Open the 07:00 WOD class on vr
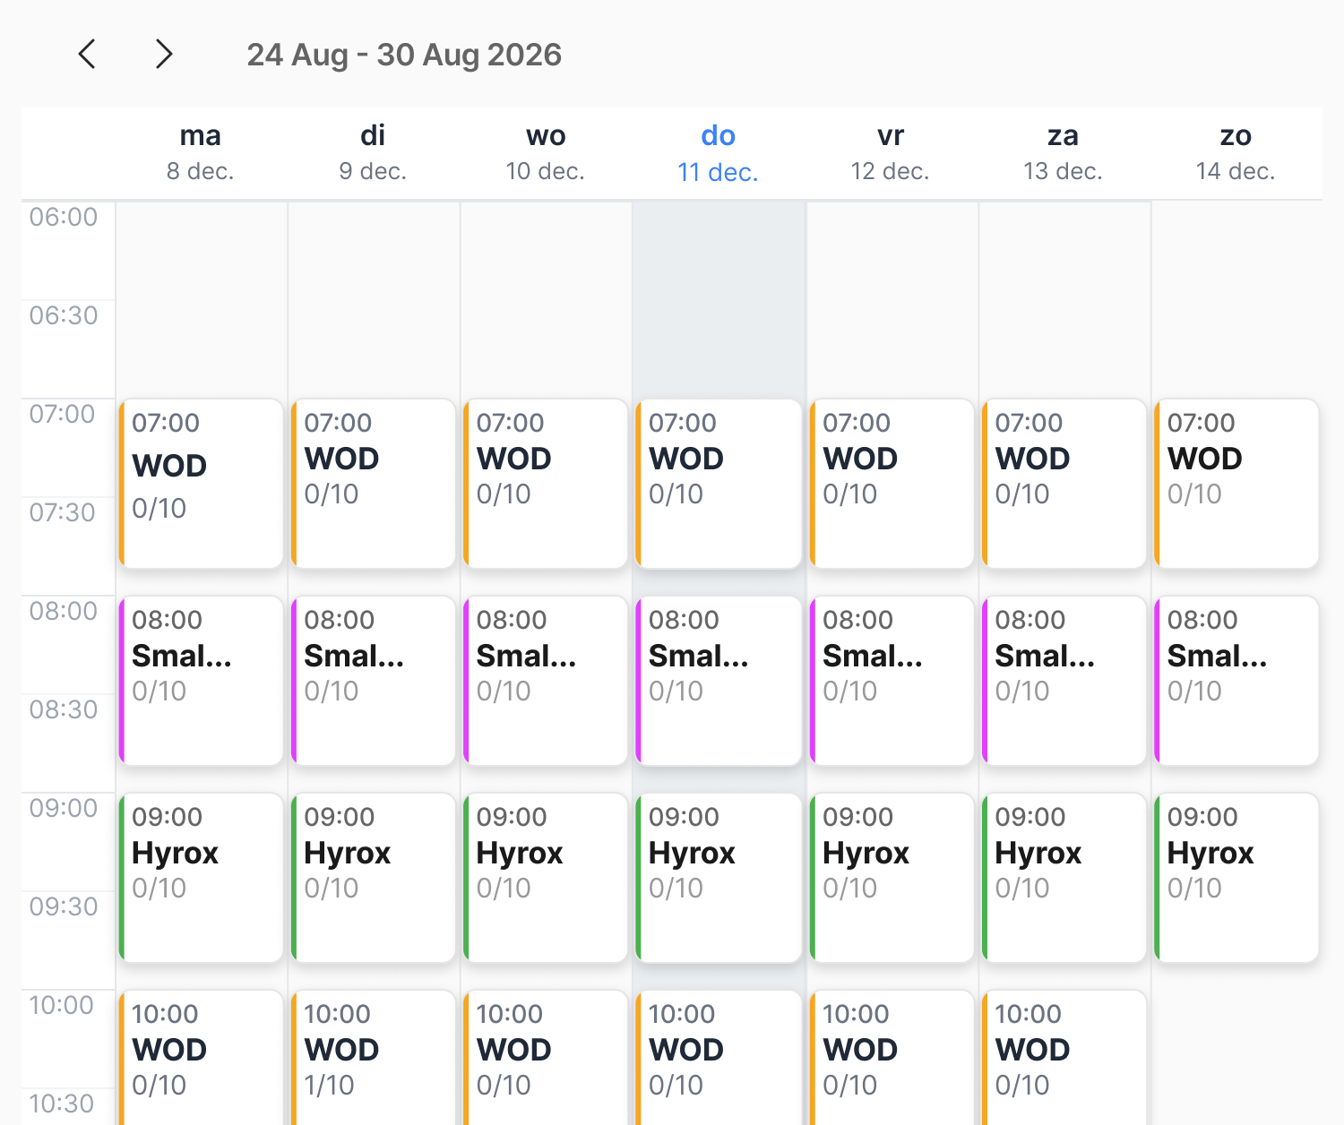 892,484
